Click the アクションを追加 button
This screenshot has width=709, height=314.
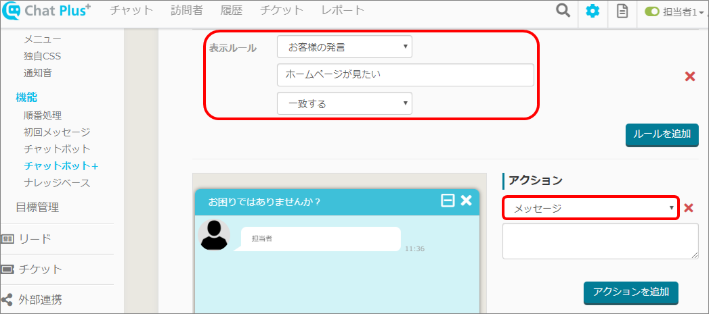(630, 293)
